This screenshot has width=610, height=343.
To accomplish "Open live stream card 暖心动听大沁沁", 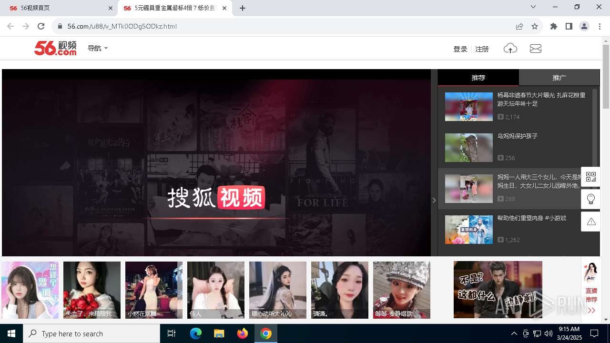I will click(278, 290).
